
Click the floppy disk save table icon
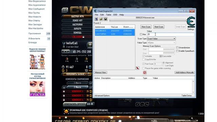point(105,19)
